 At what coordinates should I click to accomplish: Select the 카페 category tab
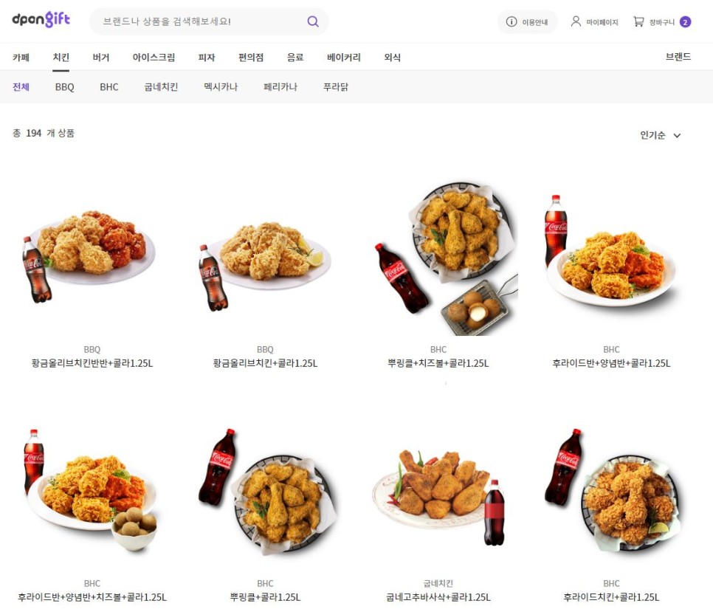coord(21,58)
